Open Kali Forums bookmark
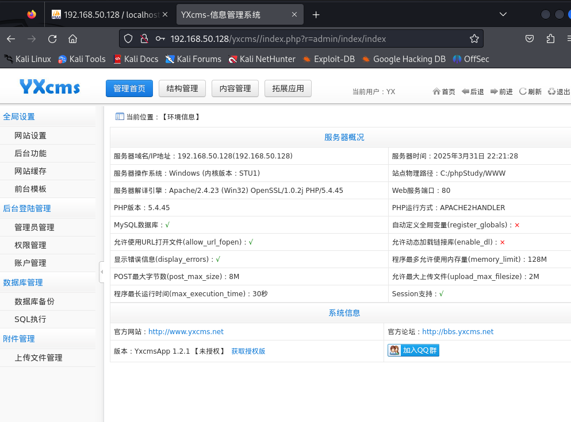The height and width of the screenshot is (422, 571). [193, 59]
